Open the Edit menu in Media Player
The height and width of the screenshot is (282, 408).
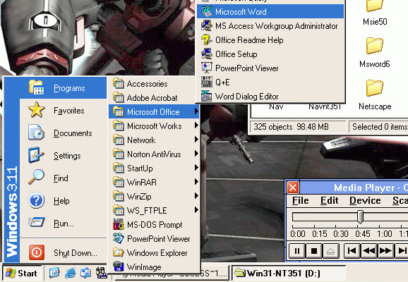(330, 200)
